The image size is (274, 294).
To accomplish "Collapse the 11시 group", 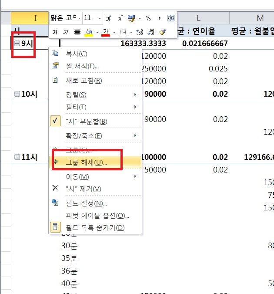I will [x=17, y=157].
